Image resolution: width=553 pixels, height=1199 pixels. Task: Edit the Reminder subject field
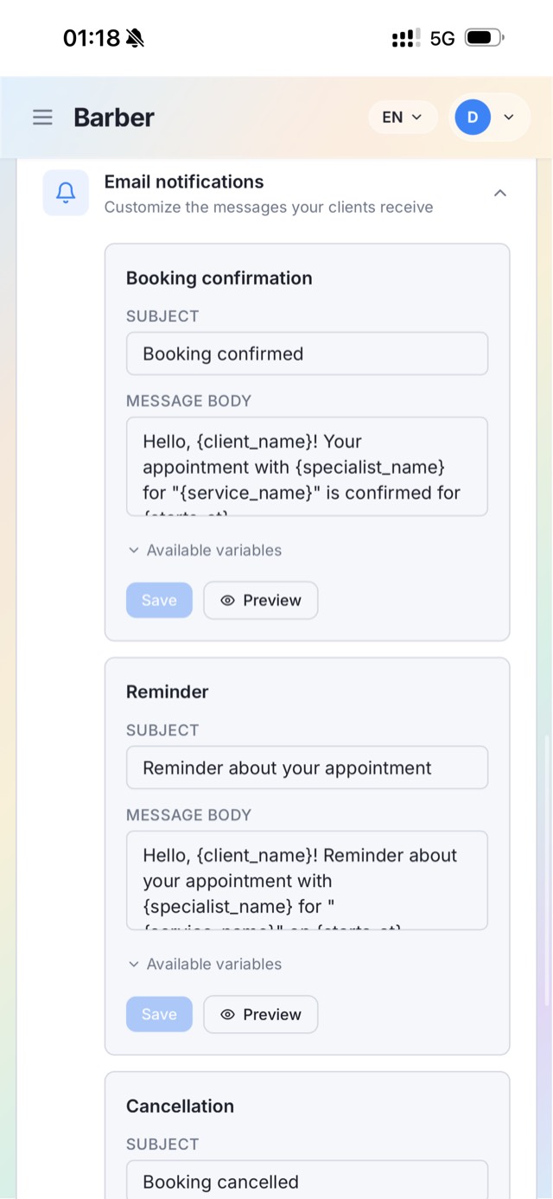tap(307, 768)
